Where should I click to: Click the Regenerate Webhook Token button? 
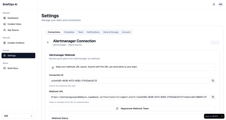[x=132, y=109]
